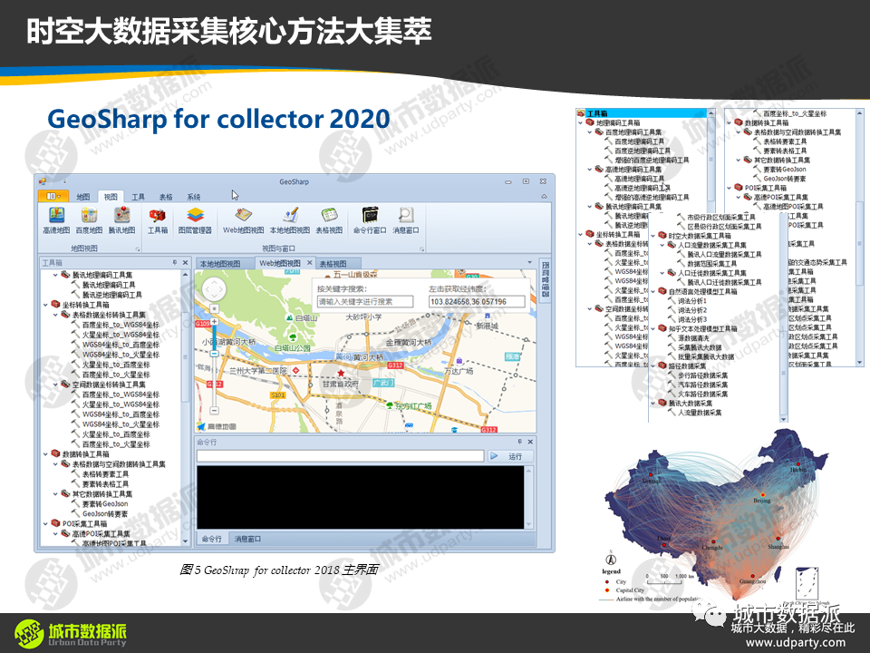870x653 pixels.
Task: Collapse the ribbon with the caret
Action: [544, 197]
